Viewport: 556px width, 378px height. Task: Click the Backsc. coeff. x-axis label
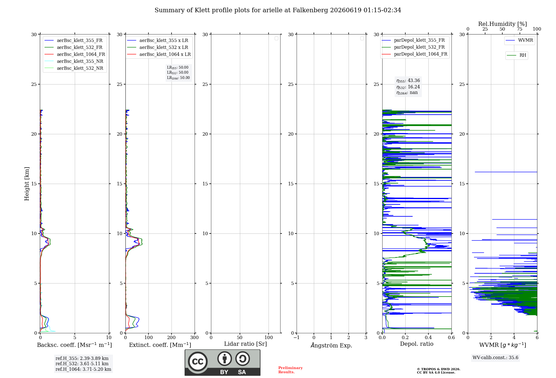pos(75,345)
